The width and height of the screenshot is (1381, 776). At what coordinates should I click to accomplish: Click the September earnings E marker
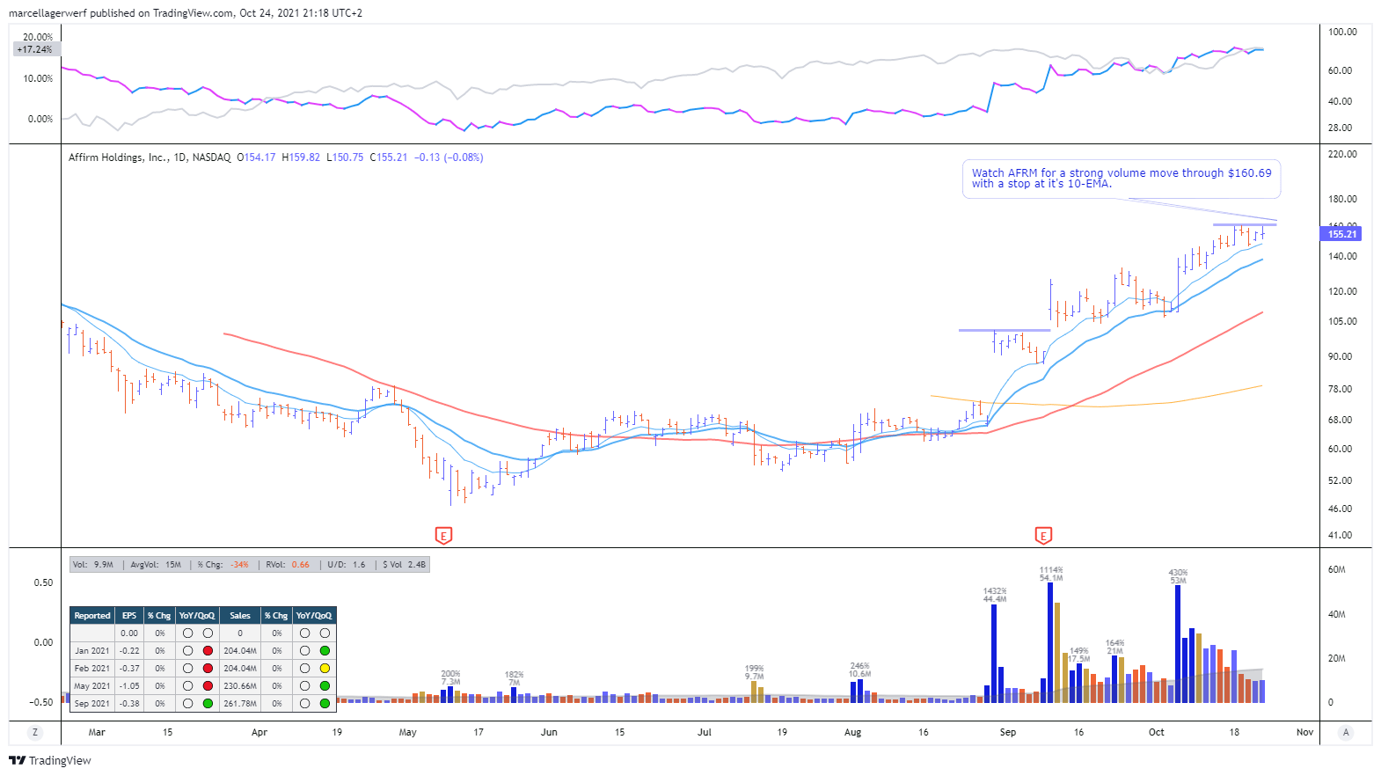point(1043,535)
